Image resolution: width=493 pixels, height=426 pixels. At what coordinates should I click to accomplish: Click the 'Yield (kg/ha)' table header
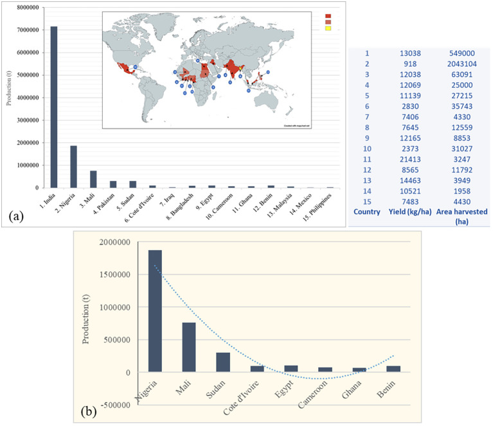click(x=410, y=212)
